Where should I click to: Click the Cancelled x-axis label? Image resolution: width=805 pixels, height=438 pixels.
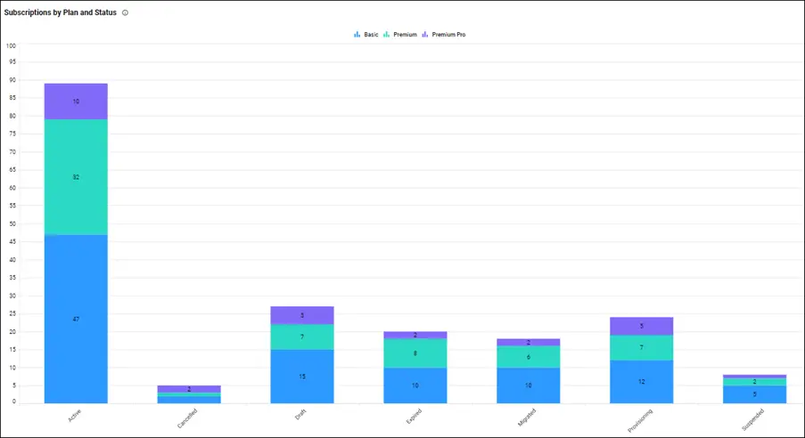coord(187,418)
